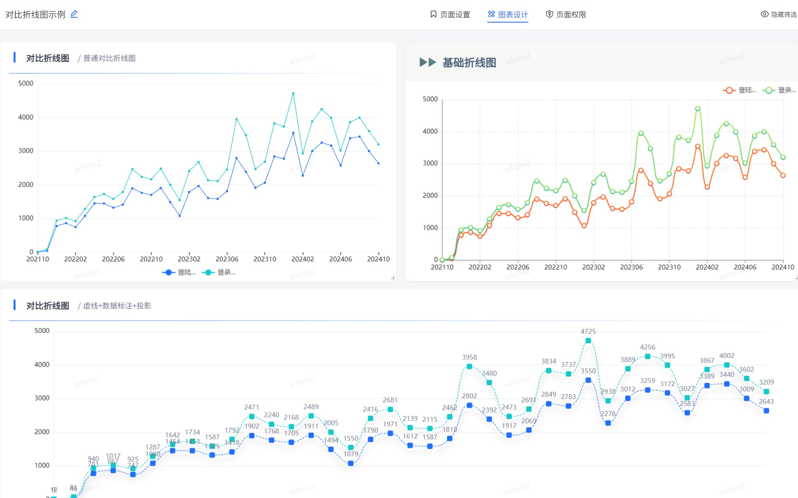Click the 普通对比折线图 subtitle text
This screenshot has height=498, width=798.
pos(109,58)
